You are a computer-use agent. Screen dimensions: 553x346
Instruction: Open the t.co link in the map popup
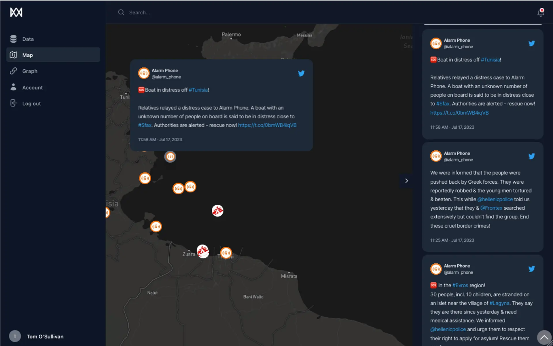[x=267, y=125]
